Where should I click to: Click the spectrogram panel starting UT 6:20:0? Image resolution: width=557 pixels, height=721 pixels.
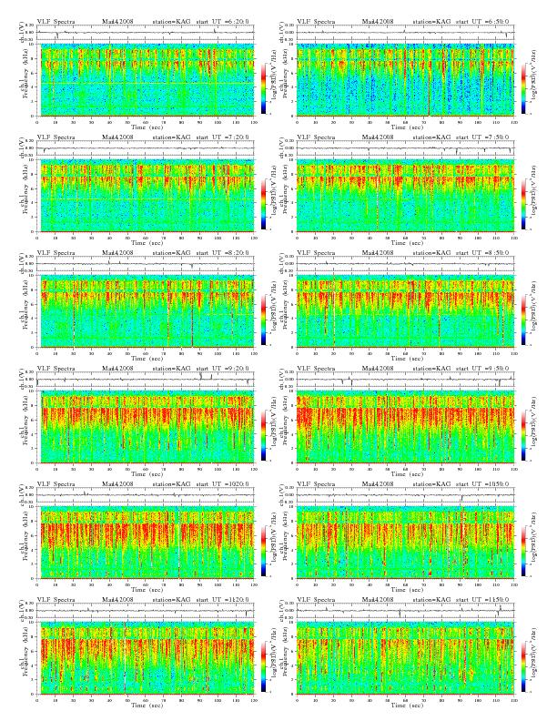click(146, 80)
